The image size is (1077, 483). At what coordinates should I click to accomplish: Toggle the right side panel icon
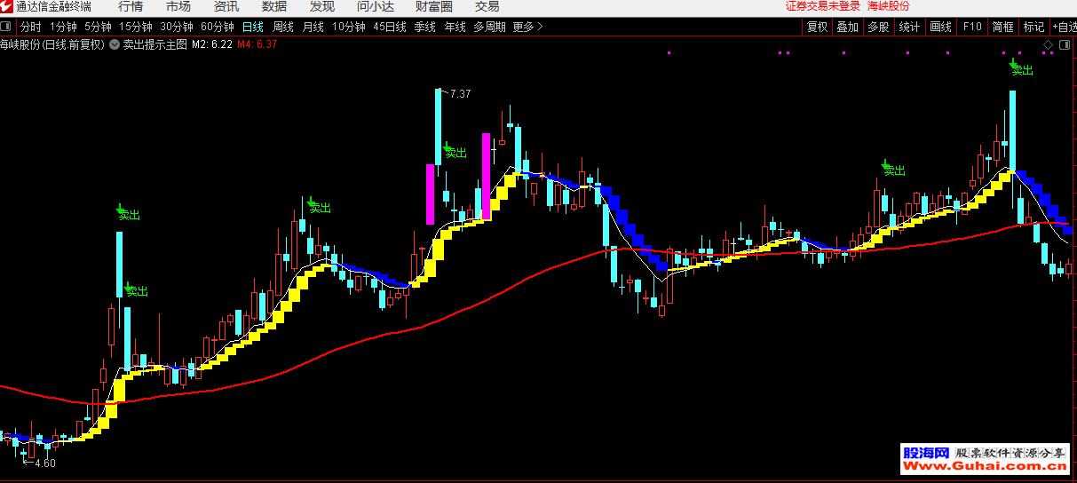coord(1065,44)
